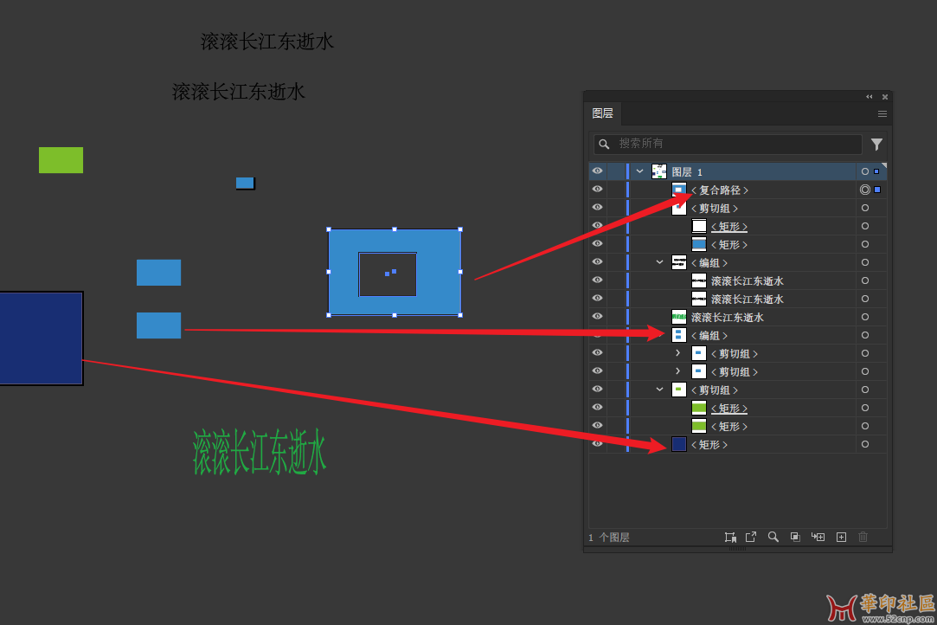Collapse the green 剪切组 chevron
The image size is (937, 625).
[x=659, y=390]
